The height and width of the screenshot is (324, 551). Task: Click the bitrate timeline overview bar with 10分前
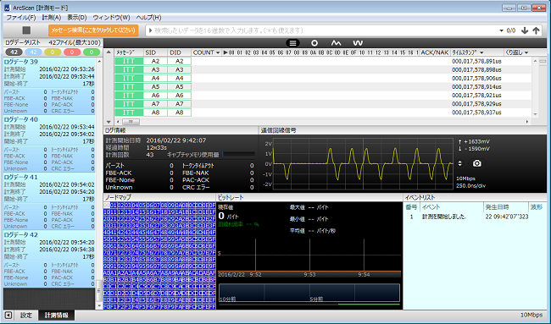tap(309, 293)
